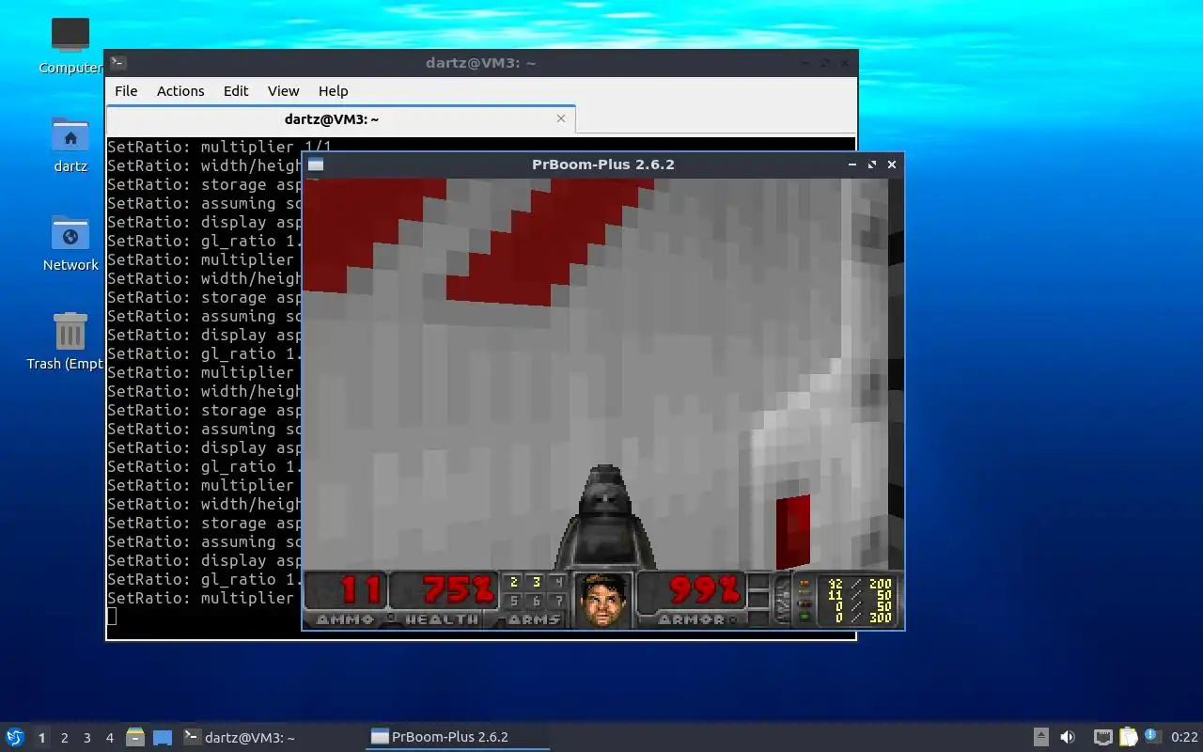The height and width of the screenshot is (752, 1203).
Task: Click the red 99% armor readout
Action: click(x=704, y=590)
